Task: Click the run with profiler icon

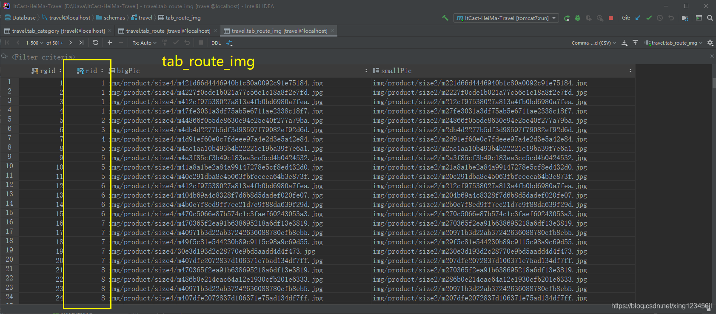Action: [600, 18]
